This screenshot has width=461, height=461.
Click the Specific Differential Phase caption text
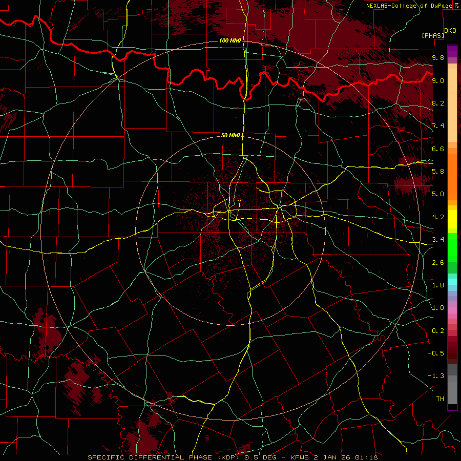click(x=233, y=457)
